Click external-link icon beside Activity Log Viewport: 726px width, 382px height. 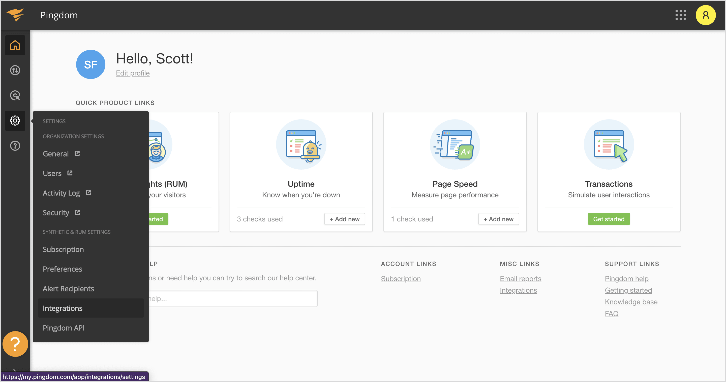pyautogui.click(x=88, y=193)
